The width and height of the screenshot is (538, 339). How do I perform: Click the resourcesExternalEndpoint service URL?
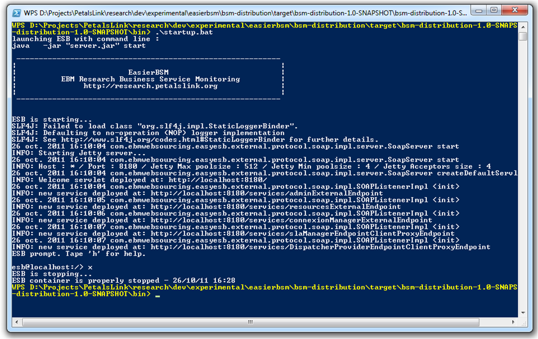[276, 207]
